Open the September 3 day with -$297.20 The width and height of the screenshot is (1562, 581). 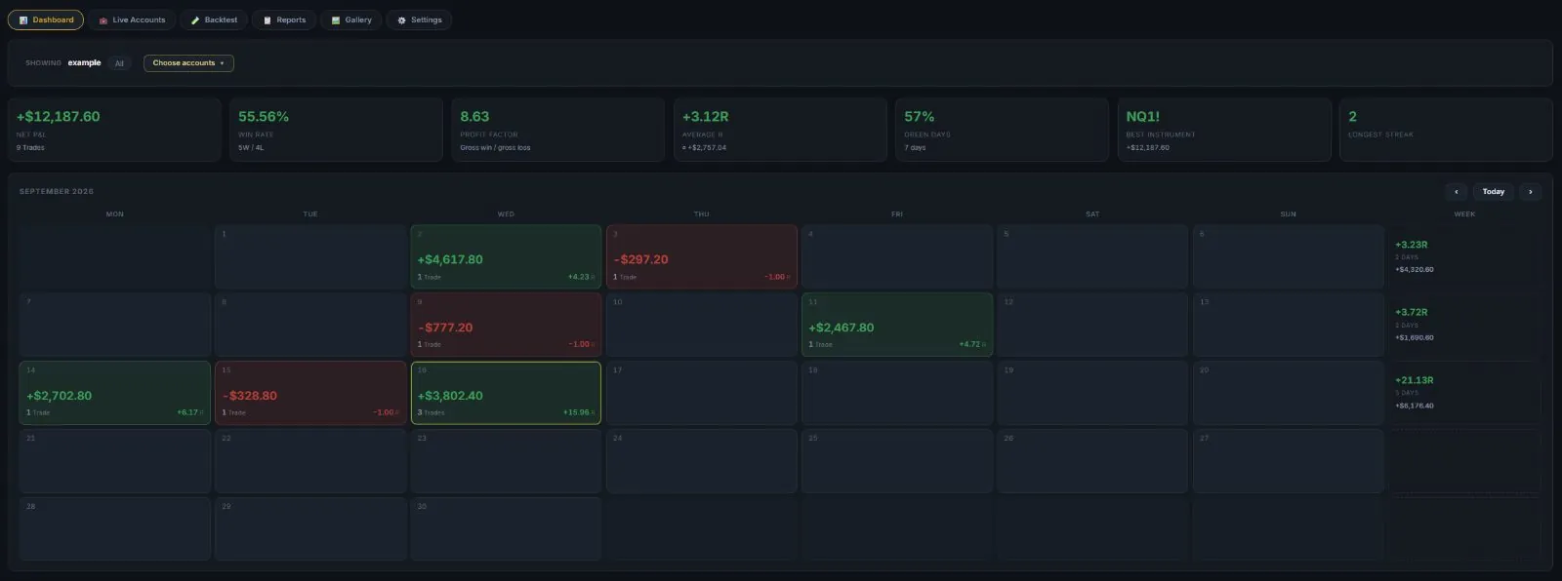click(702, 257)
